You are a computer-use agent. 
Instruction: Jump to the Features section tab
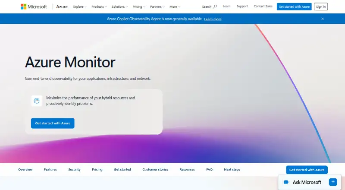[50, 170]
